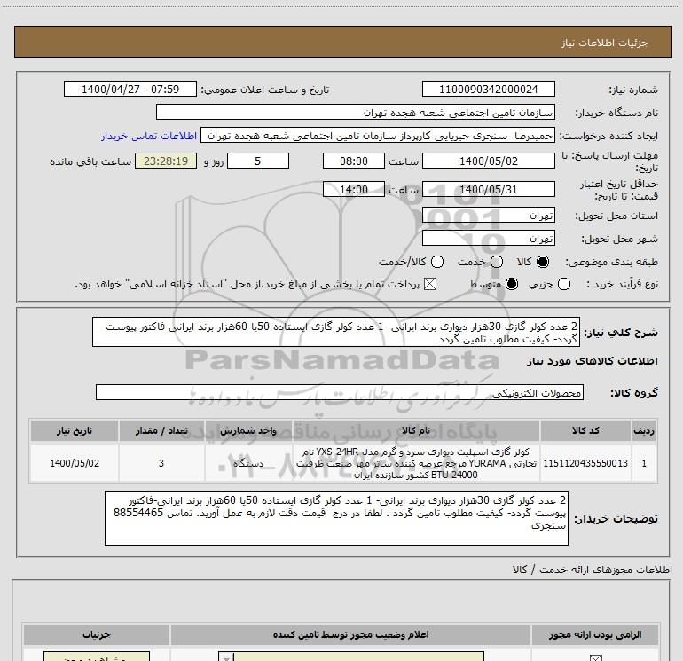The image size is (683, 661).
Task: Click the اعلام وضعیت مجوز توسط تامین کننده header
Action: click(350, 635)
